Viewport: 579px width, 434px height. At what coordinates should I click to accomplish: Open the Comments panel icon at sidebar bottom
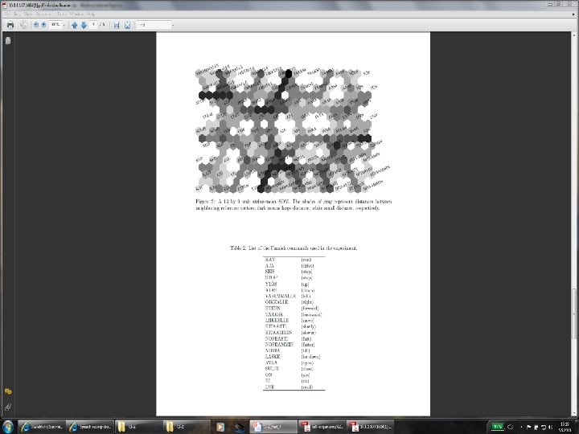[x=8, y=391]
